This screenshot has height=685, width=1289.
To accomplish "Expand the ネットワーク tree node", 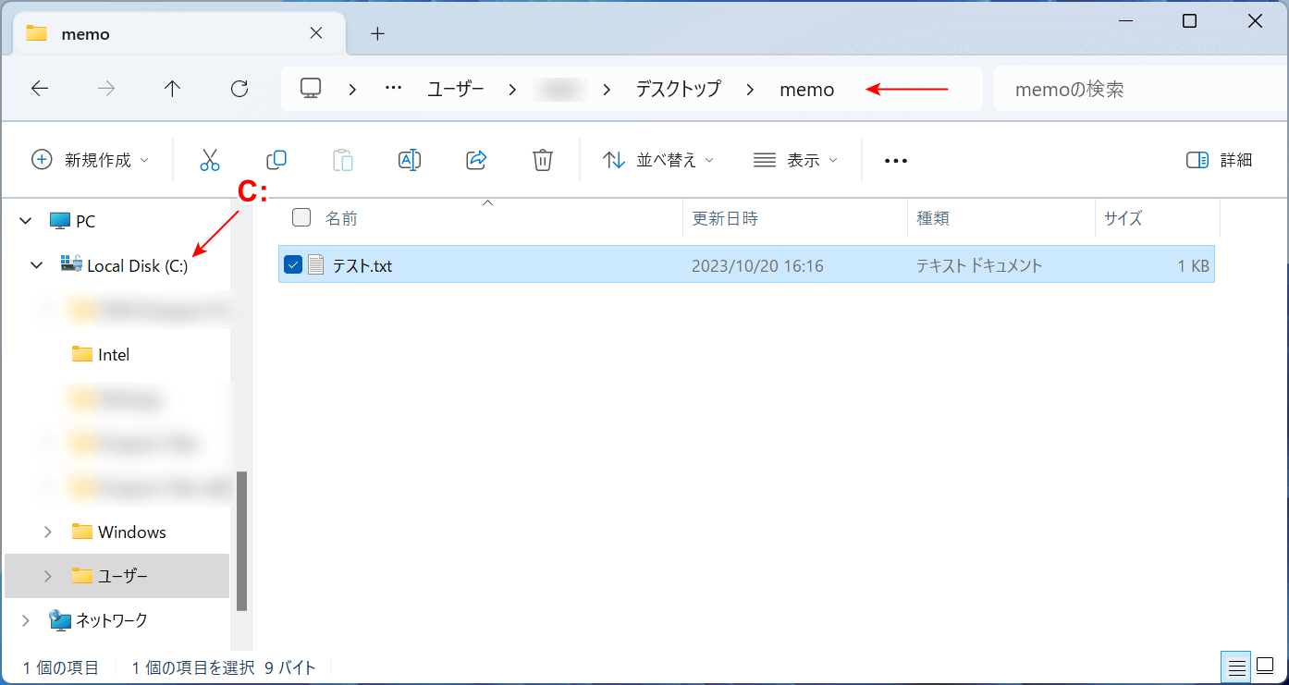I will pyautogui.click(x=25, y=620).
